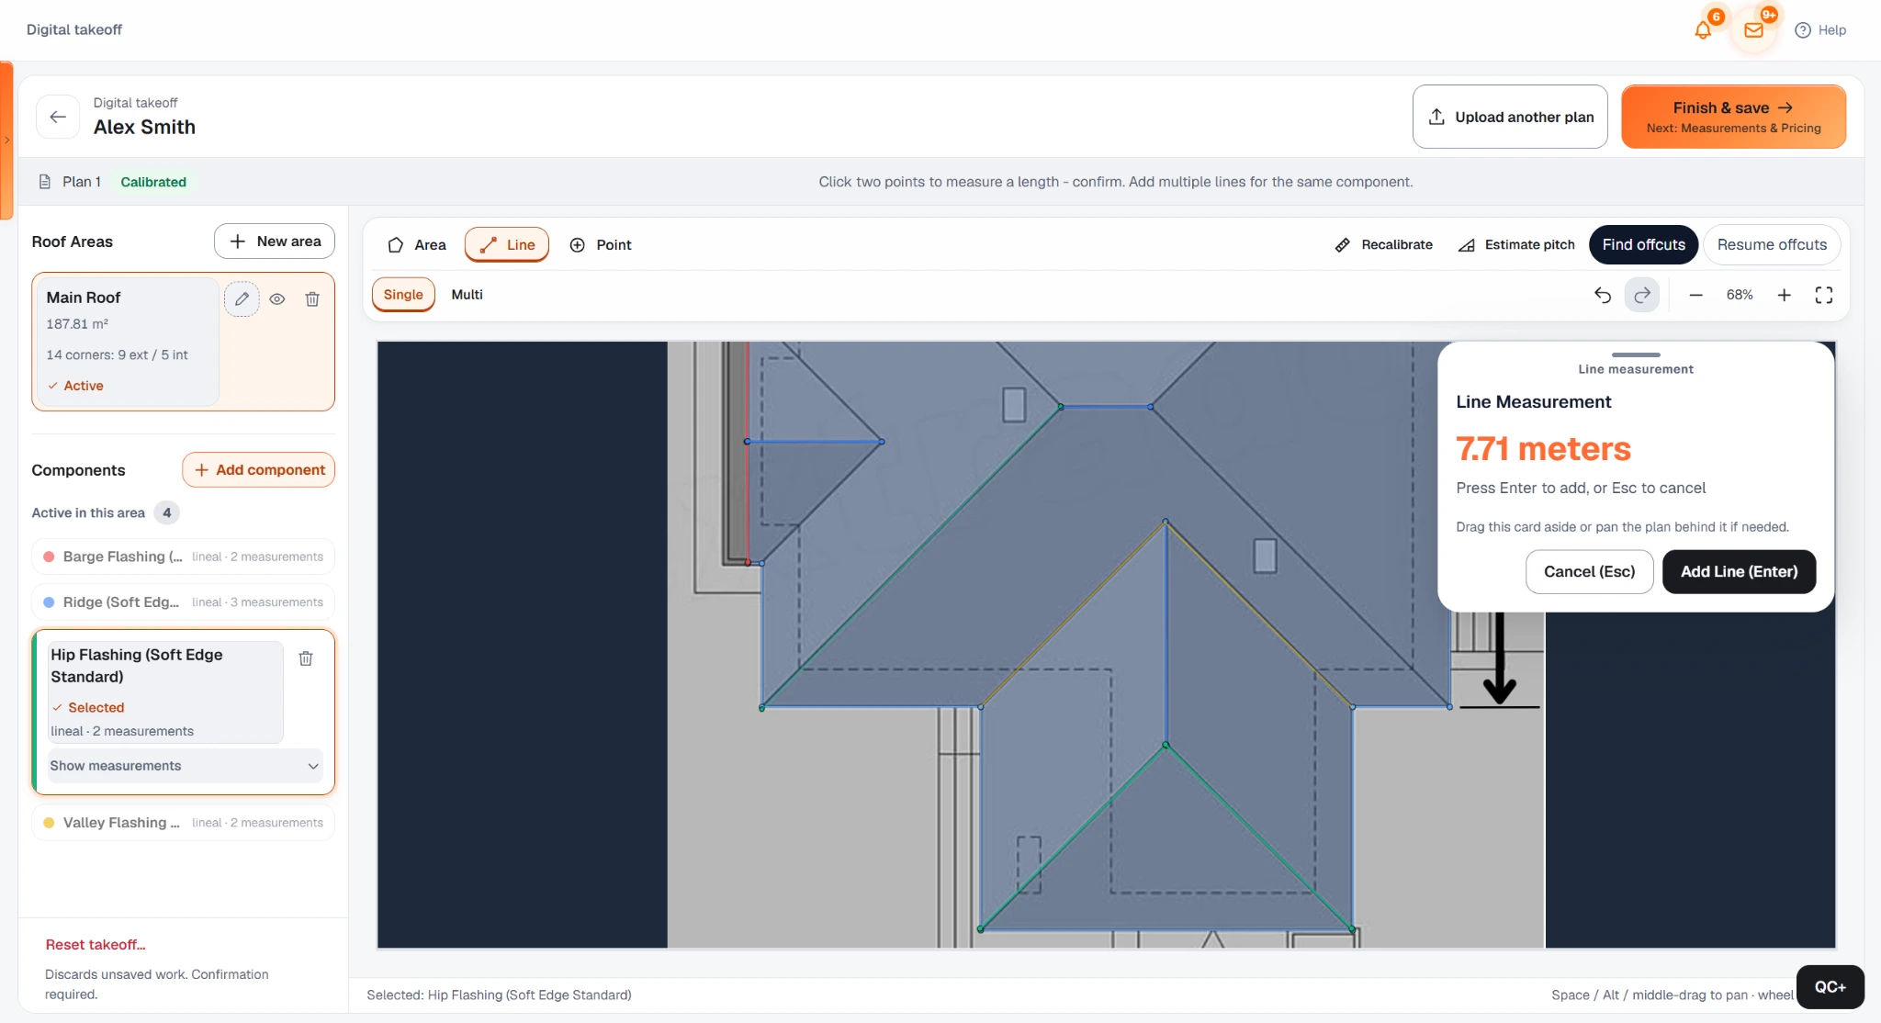Select Ridge (Soft Edge) component row
1881x1023 pixels.
point(184,602)
